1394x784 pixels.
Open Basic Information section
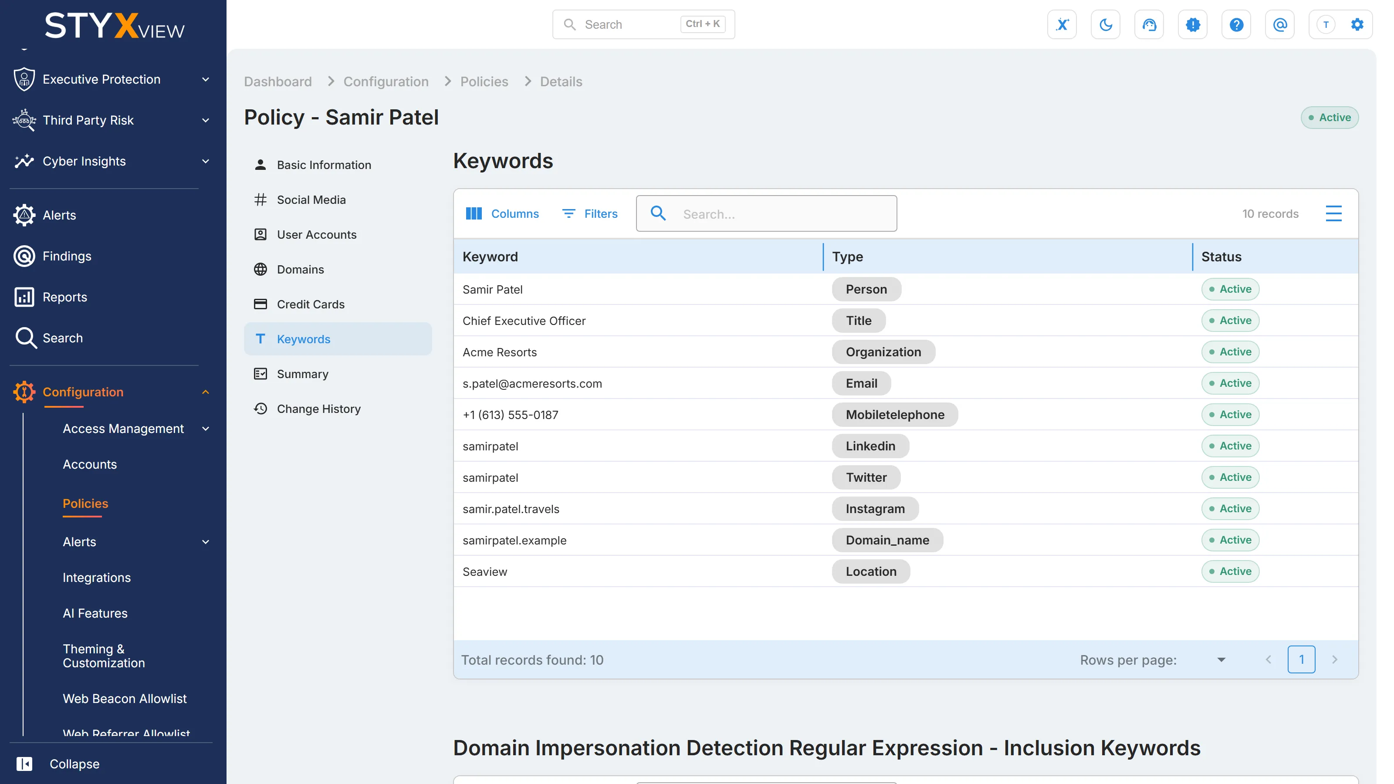coord(338,165)
